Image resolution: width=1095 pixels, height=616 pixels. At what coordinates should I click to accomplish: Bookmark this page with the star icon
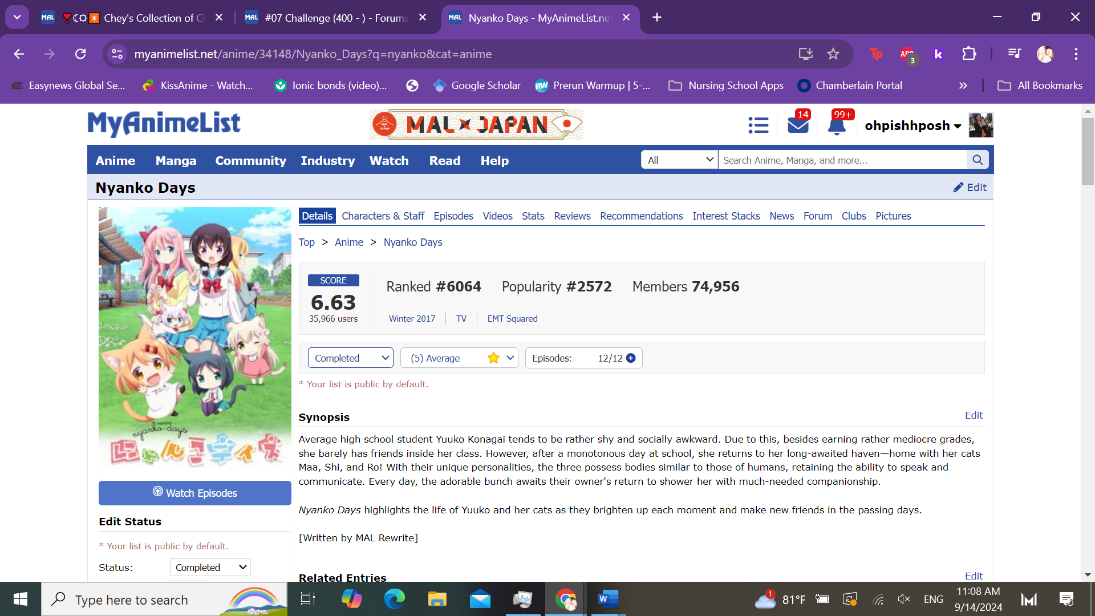click(833, 54)
